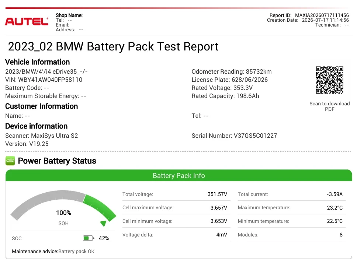
Task: Click the Minimum temperature value 22.5°C
Action: tap(335, 221)
